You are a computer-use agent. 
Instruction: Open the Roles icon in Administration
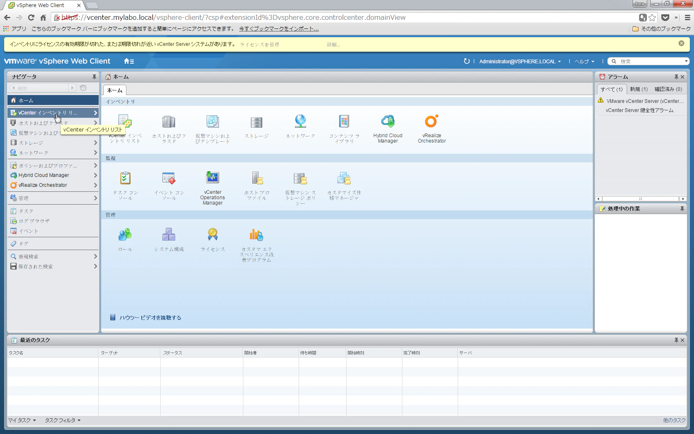[125, 235]
